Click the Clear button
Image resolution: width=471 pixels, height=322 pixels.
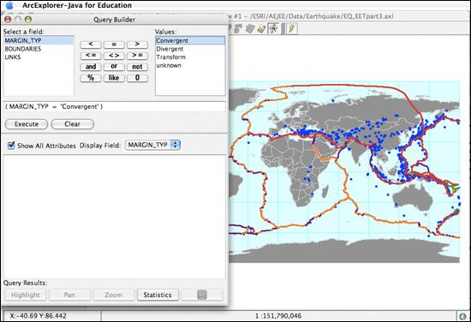click(x=73, y=124)
